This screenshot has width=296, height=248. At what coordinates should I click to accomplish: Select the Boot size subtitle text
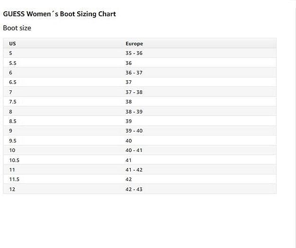tap(17, 28)
